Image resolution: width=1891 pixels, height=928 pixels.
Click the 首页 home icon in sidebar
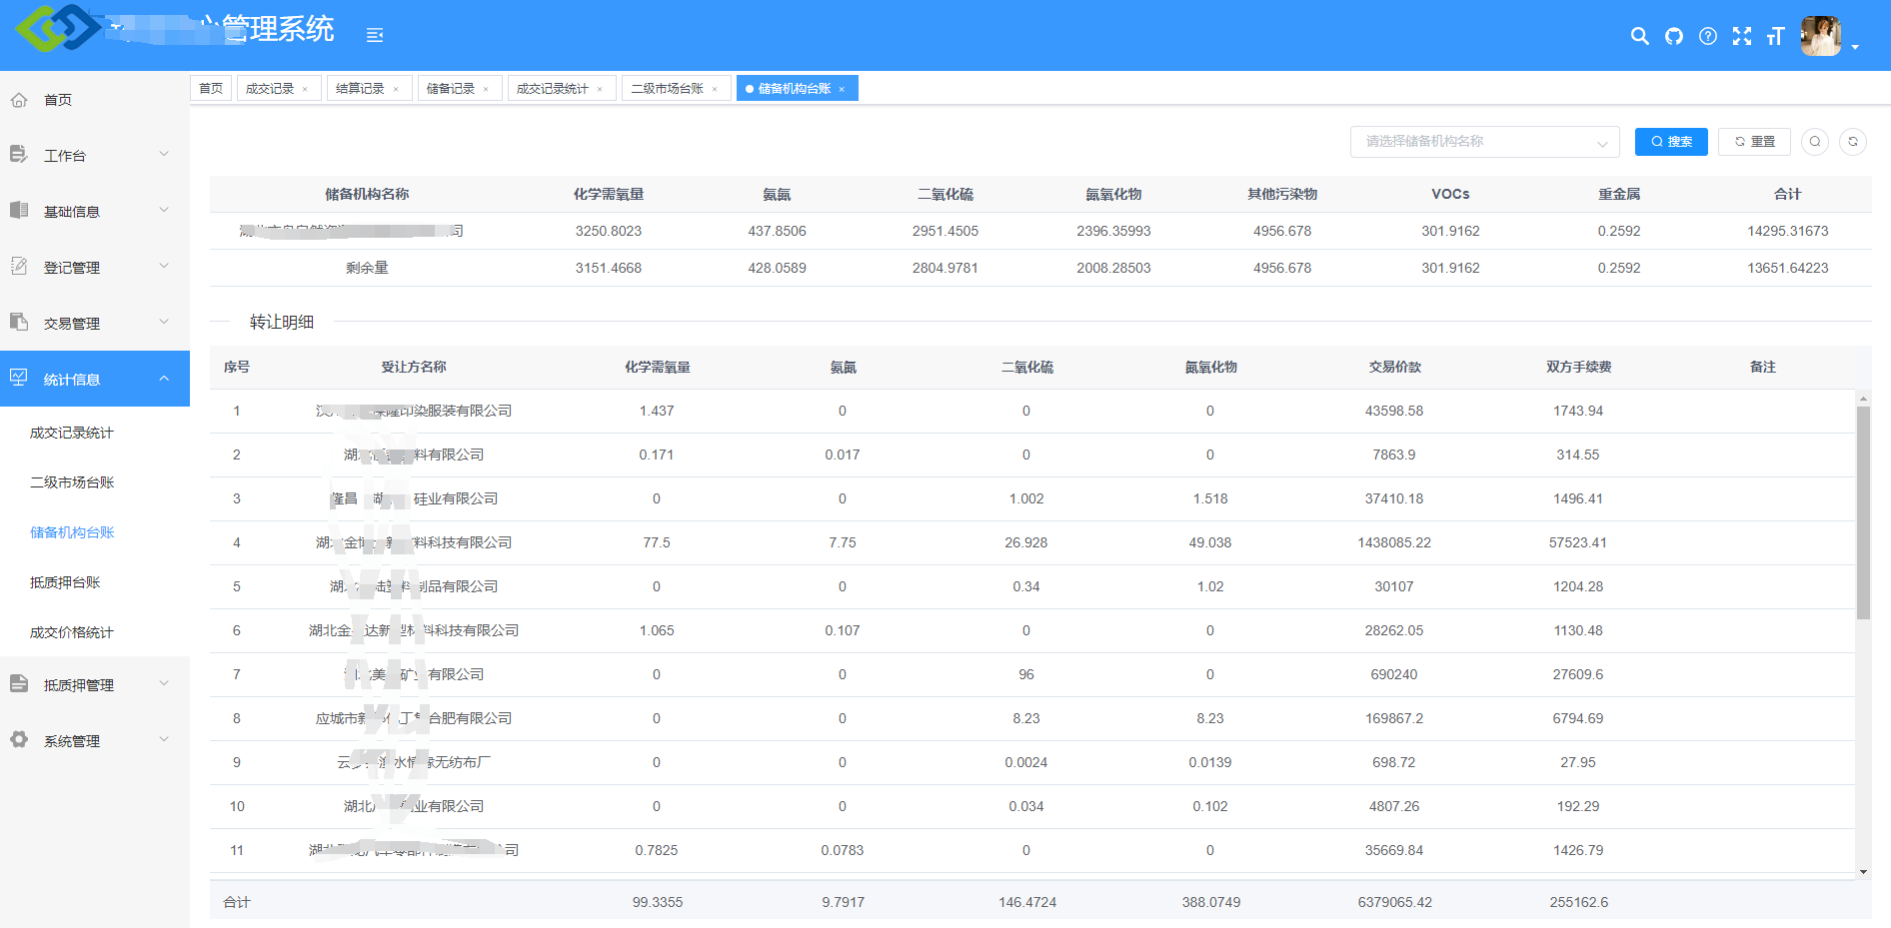pos(19,100)
